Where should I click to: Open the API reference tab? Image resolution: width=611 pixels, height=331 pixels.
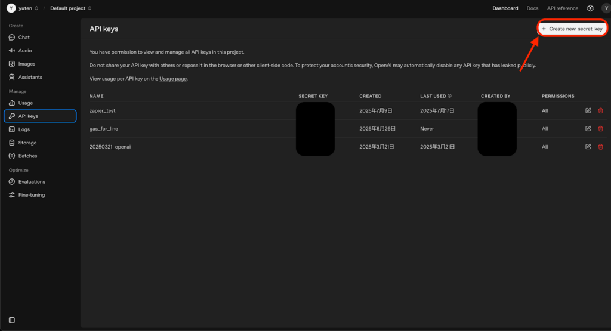point(562,8)
